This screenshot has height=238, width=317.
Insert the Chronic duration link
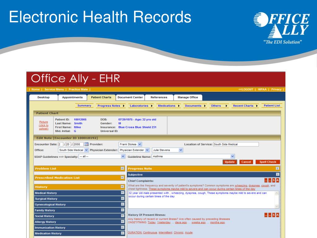(179, 232)
